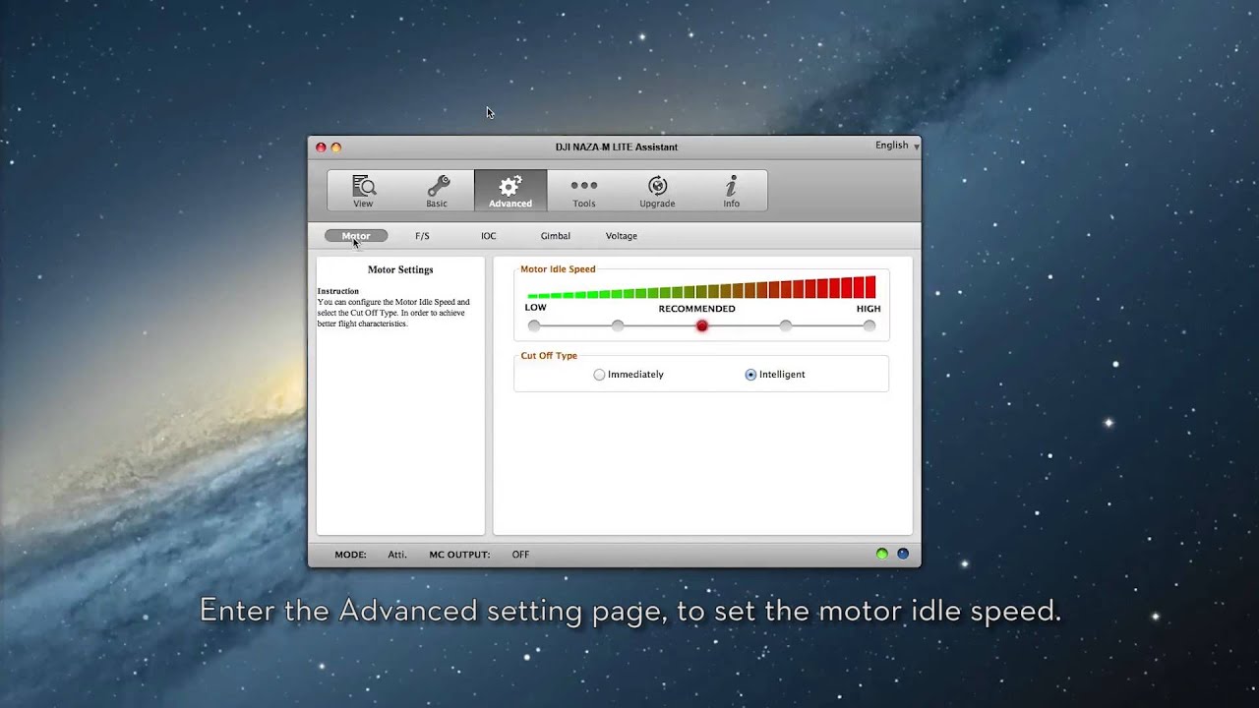
Task: Click the Cut Off Type group label
Action: 549,356
